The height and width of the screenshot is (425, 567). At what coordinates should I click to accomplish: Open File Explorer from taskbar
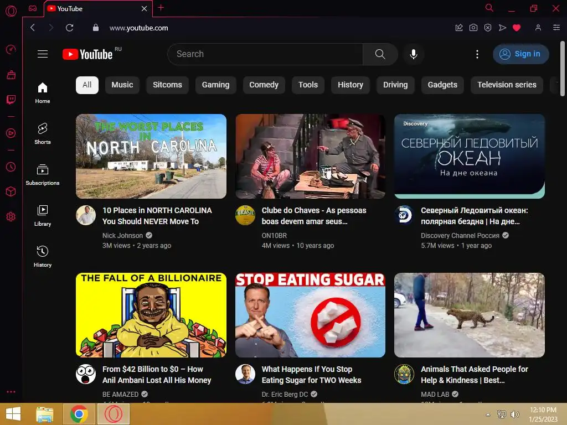45,414
